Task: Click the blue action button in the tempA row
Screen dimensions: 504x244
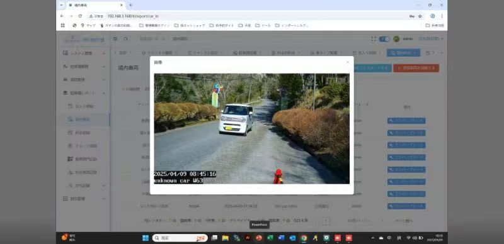Action: (406, 206)
